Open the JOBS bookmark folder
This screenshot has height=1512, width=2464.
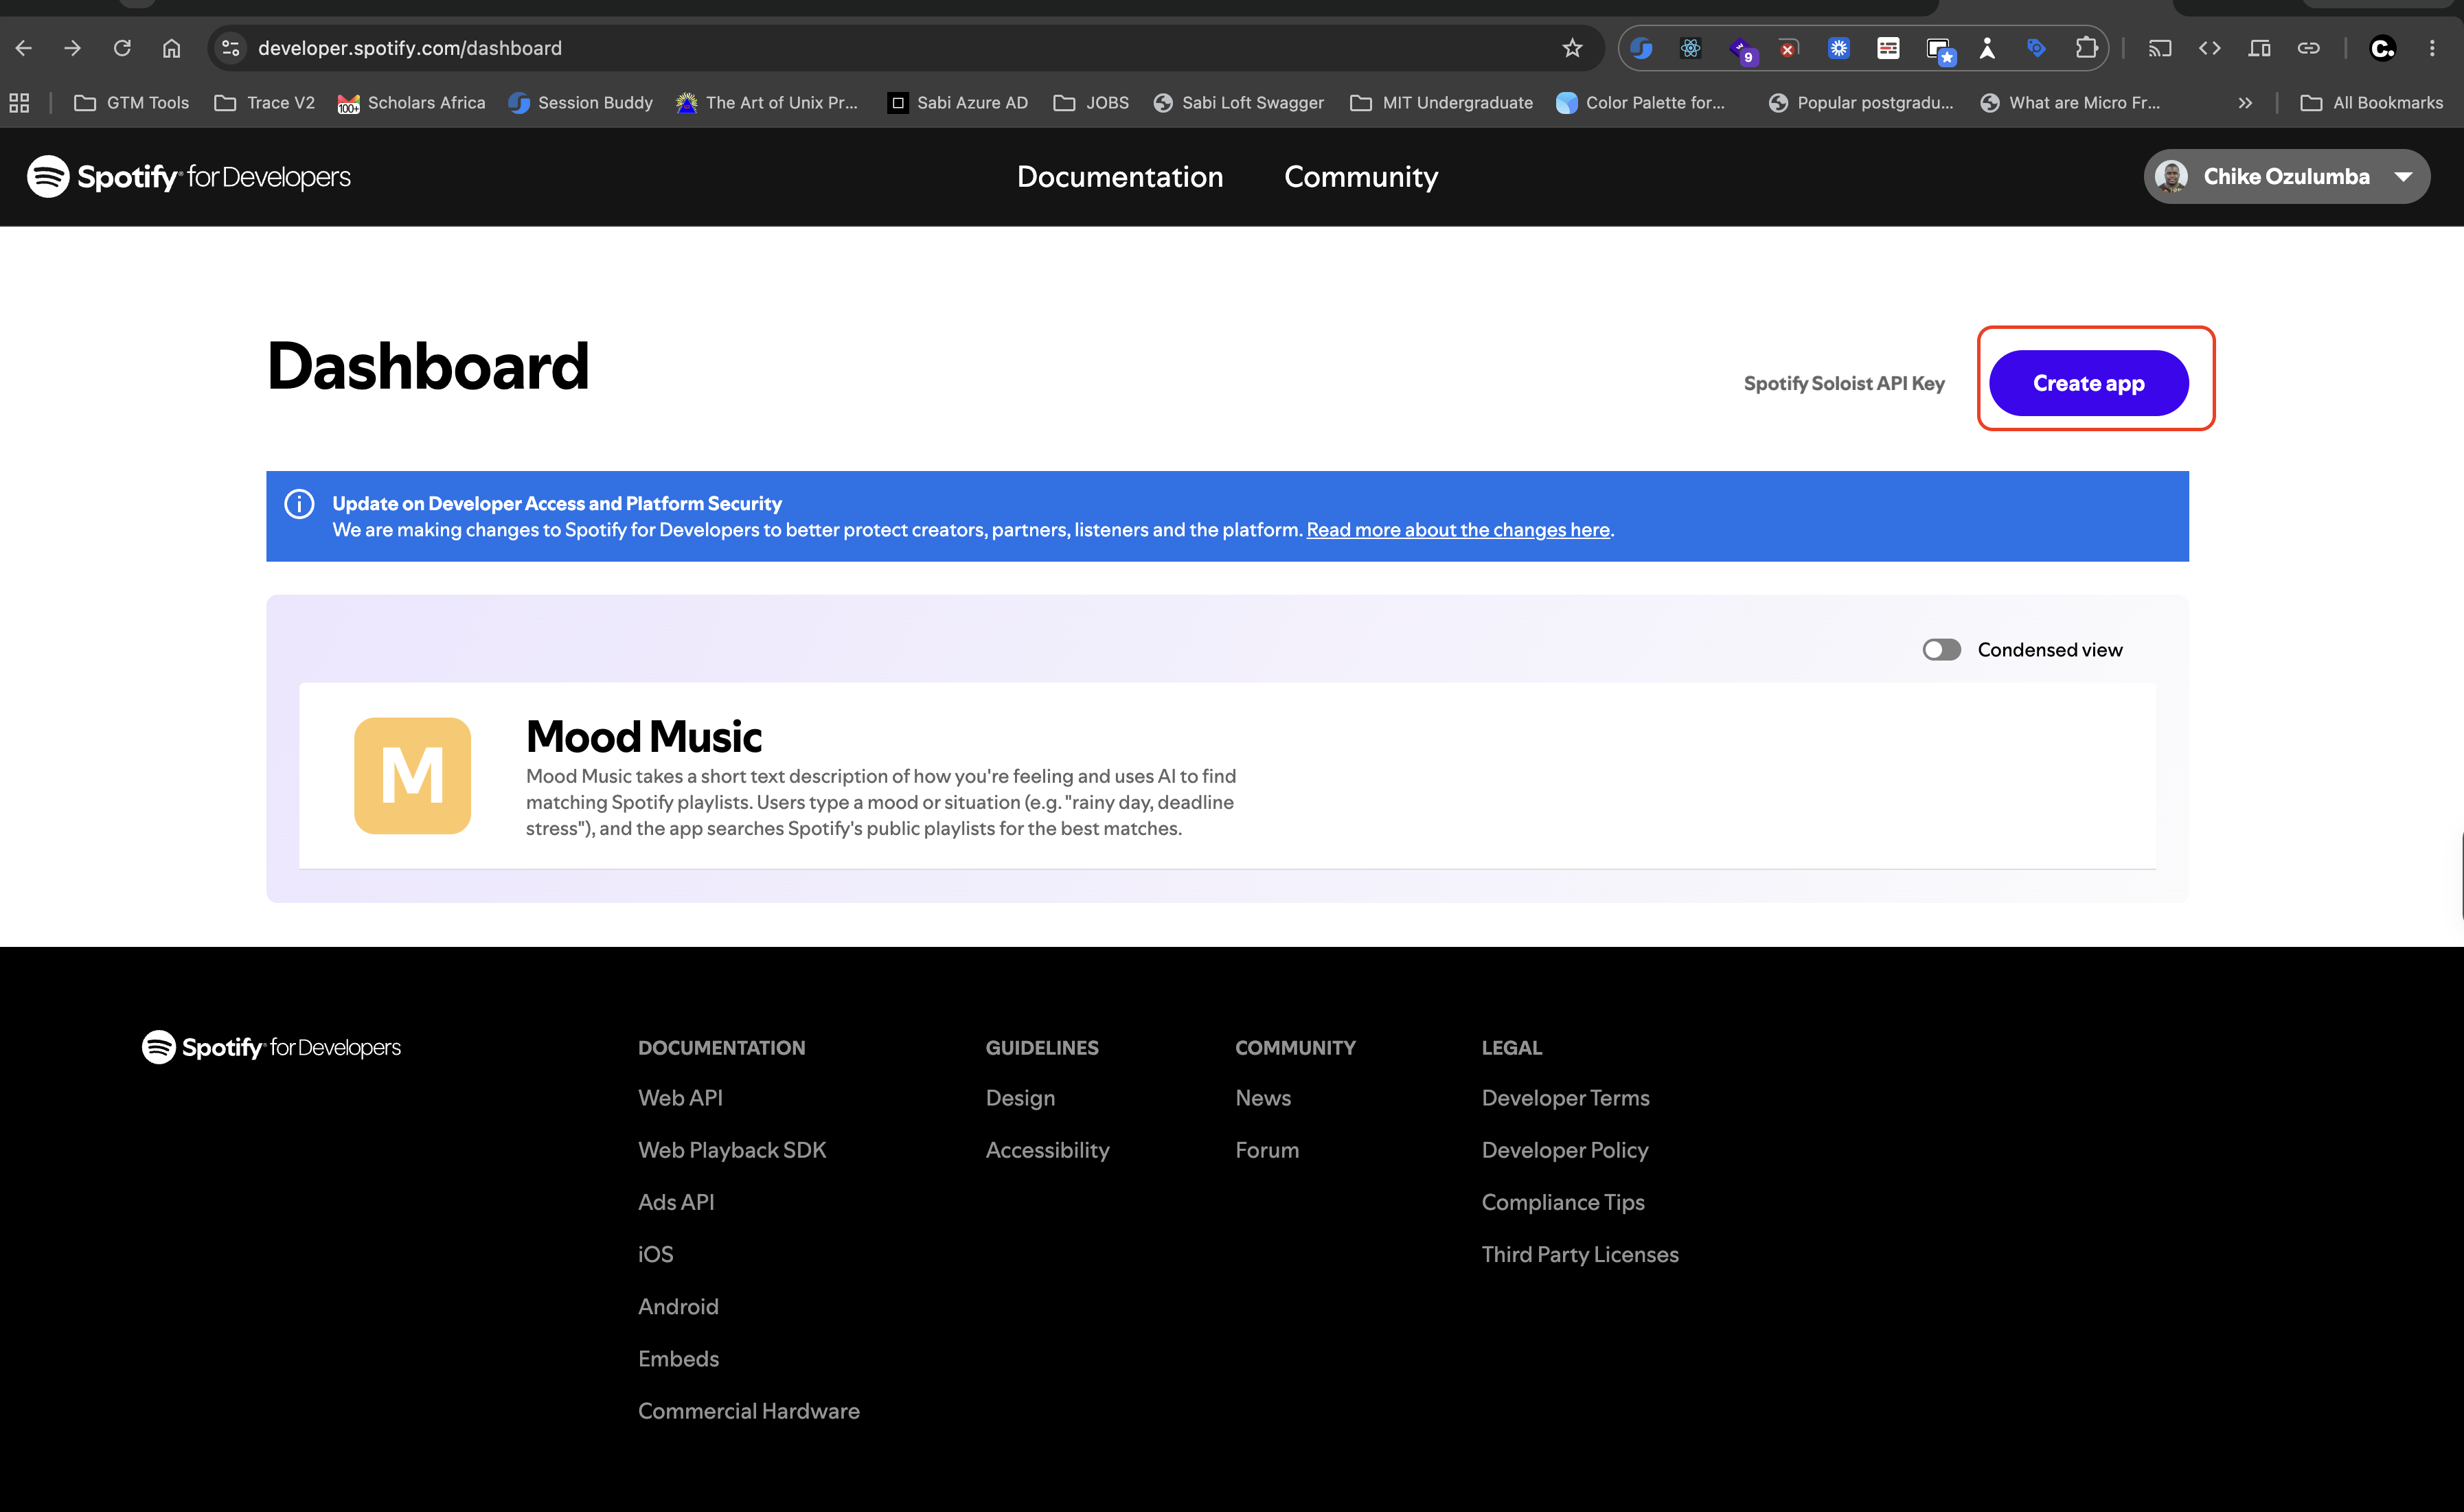pyautogui.click(x=1091, y=103)
